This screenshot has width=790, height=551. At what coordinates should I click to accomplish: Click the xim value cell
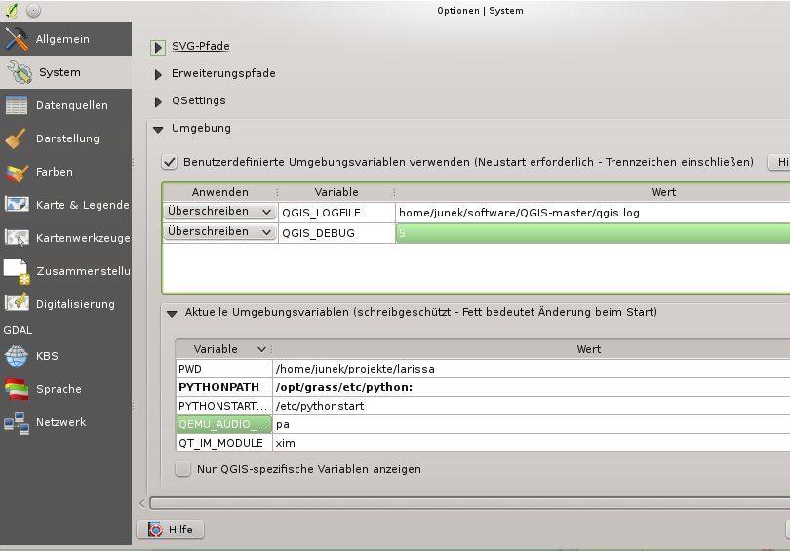pos(532,443)
